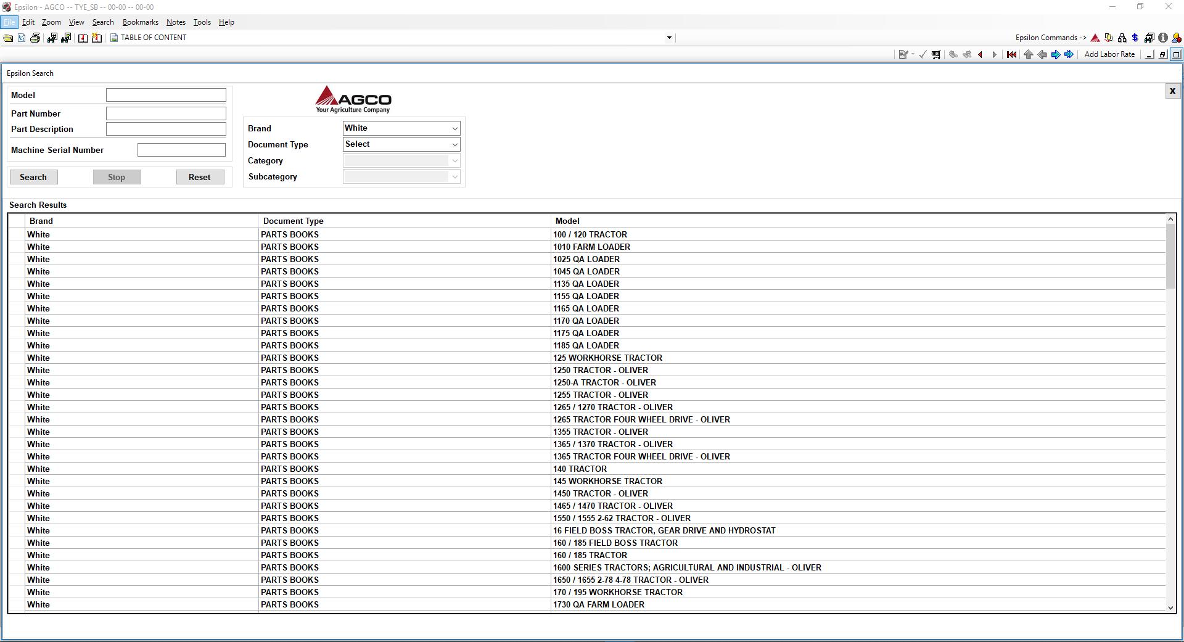Click the Document Type column header

pos(405,221)
